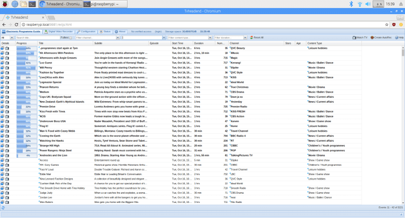The height and width of the screenshot is (218, 405).
Task: Open the Help icon in toolbar
Action: (x=396, y=37)
